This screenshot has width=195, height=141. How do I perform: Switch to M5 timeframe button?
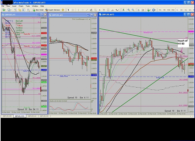tap(164, 10)
